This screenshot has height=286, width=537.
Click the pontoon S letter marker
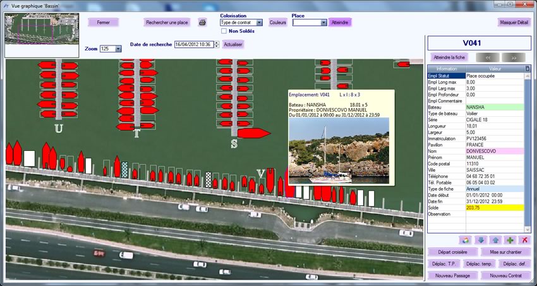pyautogui.click(x=234, y=144)
